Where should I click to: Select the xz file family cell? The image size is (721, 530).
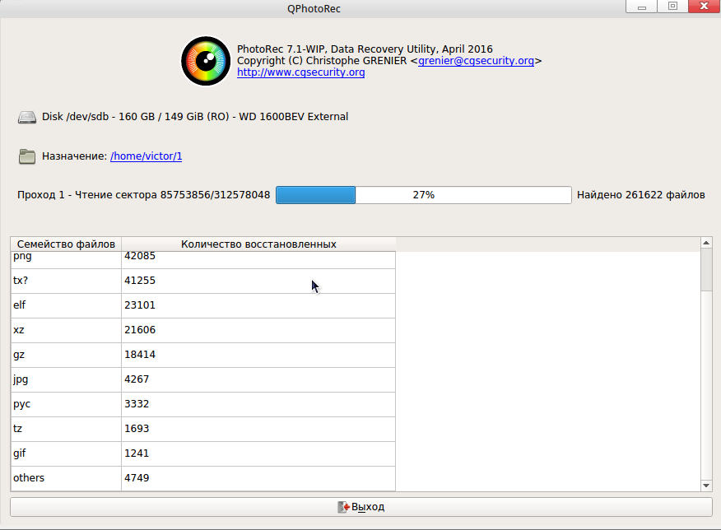click(x=66, y=331)
